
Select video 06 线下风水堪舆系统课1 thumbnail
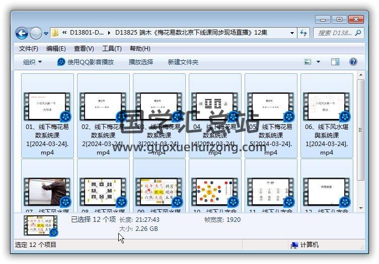pos(327,106)
